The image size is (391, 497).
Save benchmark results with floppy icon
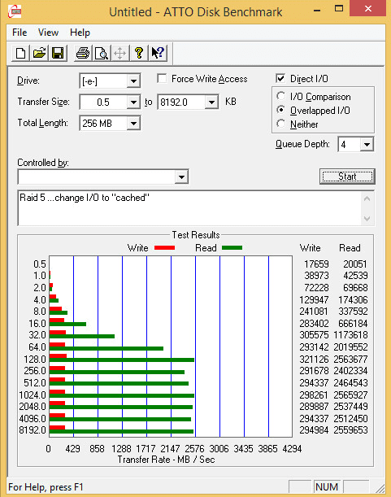(x=58, y=53)
